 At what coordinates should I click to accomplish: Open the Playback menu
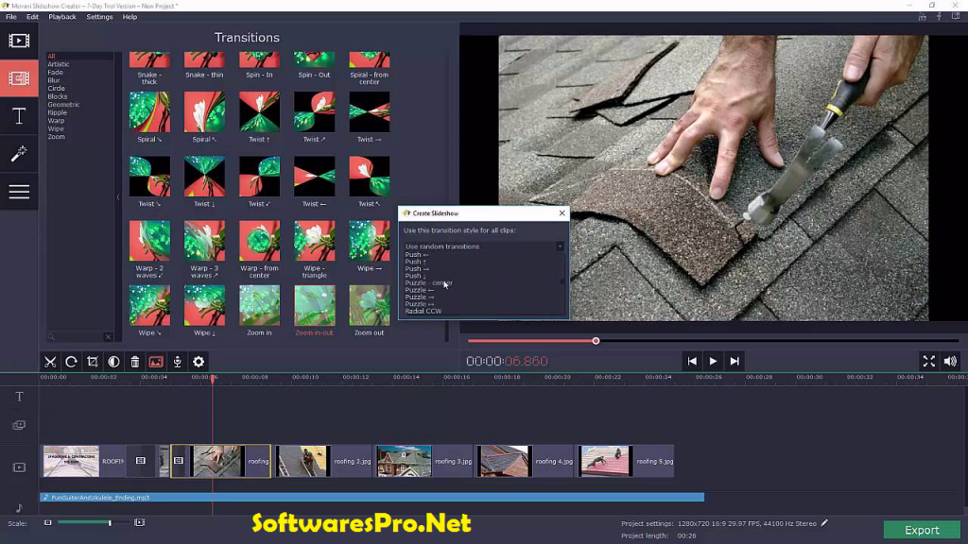(60, 16)
